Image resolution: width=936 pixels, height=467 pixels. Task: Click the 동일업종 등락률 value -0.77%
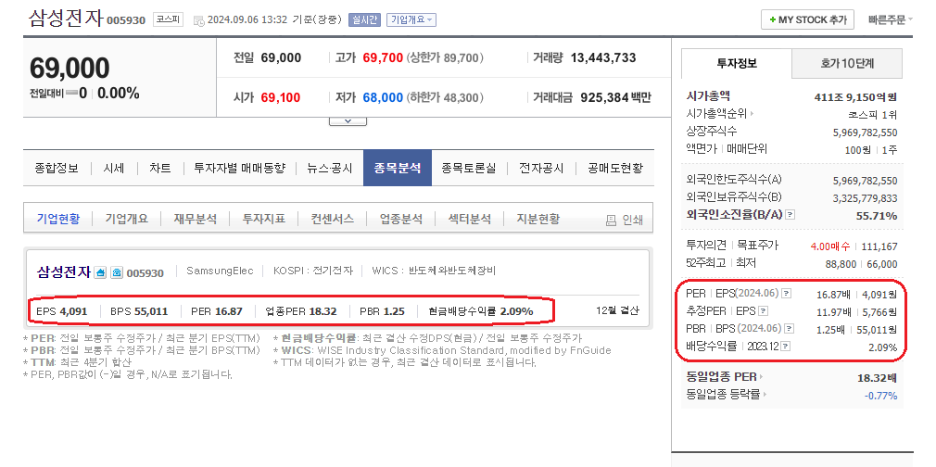pyautogui.click(x=880, y=396)
